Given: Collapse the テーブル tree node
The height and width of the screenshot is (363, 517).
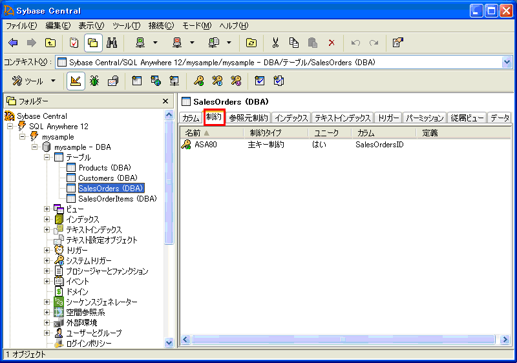Looking at the screenshot, I should (x=47, y=157).
